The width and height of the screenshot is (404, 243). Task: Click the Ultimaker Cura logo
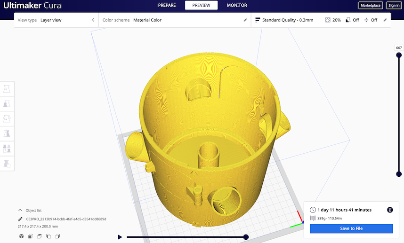[32, 5]
